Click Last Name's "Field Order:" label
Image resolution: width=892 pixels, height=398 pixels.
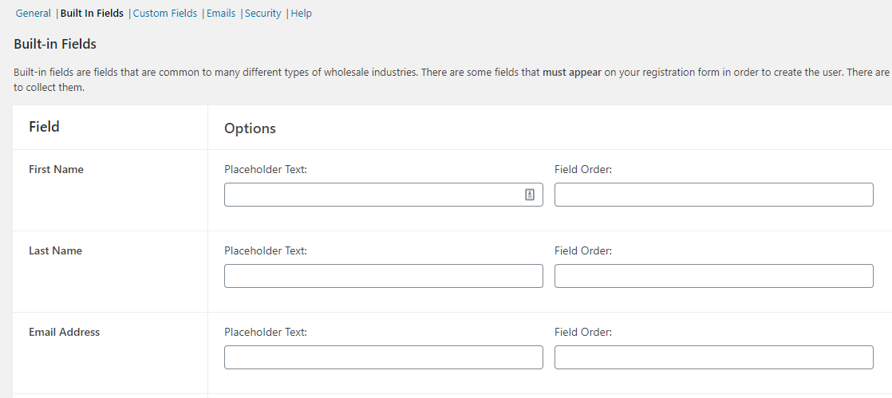583,250
